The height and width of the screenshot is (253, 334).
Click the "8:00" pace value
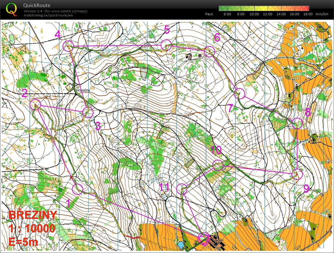[241, 14]
